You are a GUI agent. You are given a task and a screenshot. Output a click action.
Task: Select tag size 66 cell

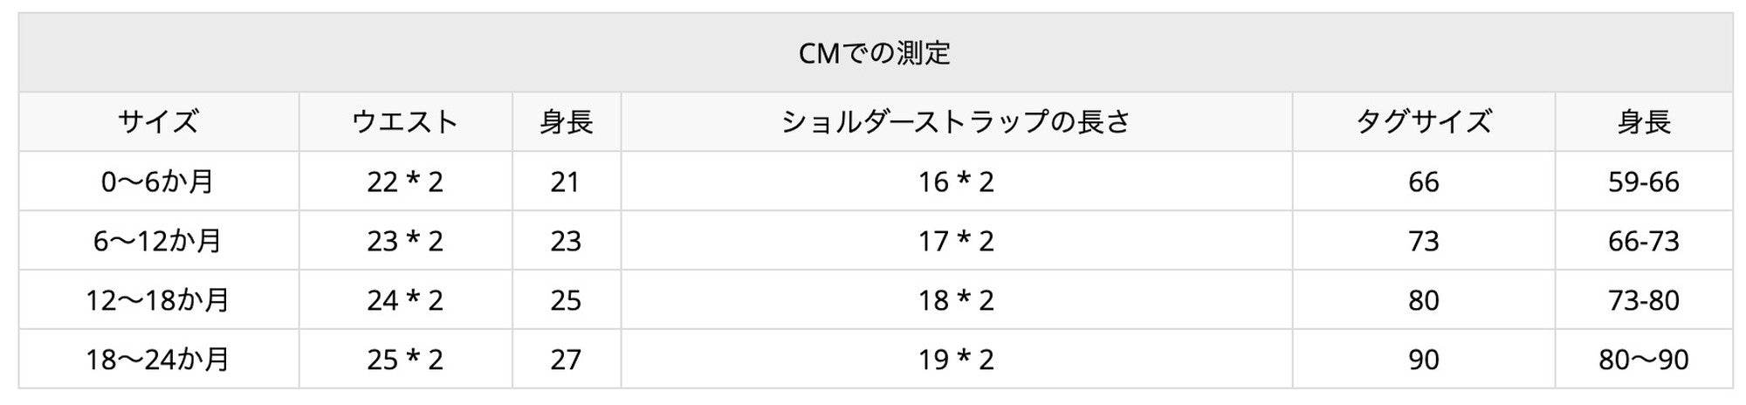(1423, 182)
